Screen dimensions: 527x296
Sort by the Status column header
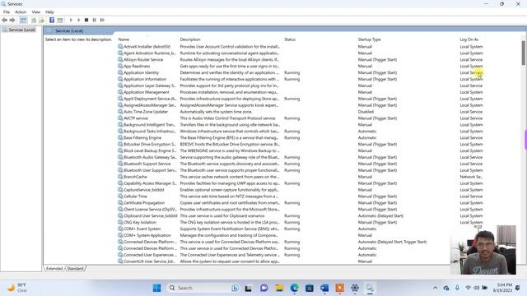click(290, 39)
